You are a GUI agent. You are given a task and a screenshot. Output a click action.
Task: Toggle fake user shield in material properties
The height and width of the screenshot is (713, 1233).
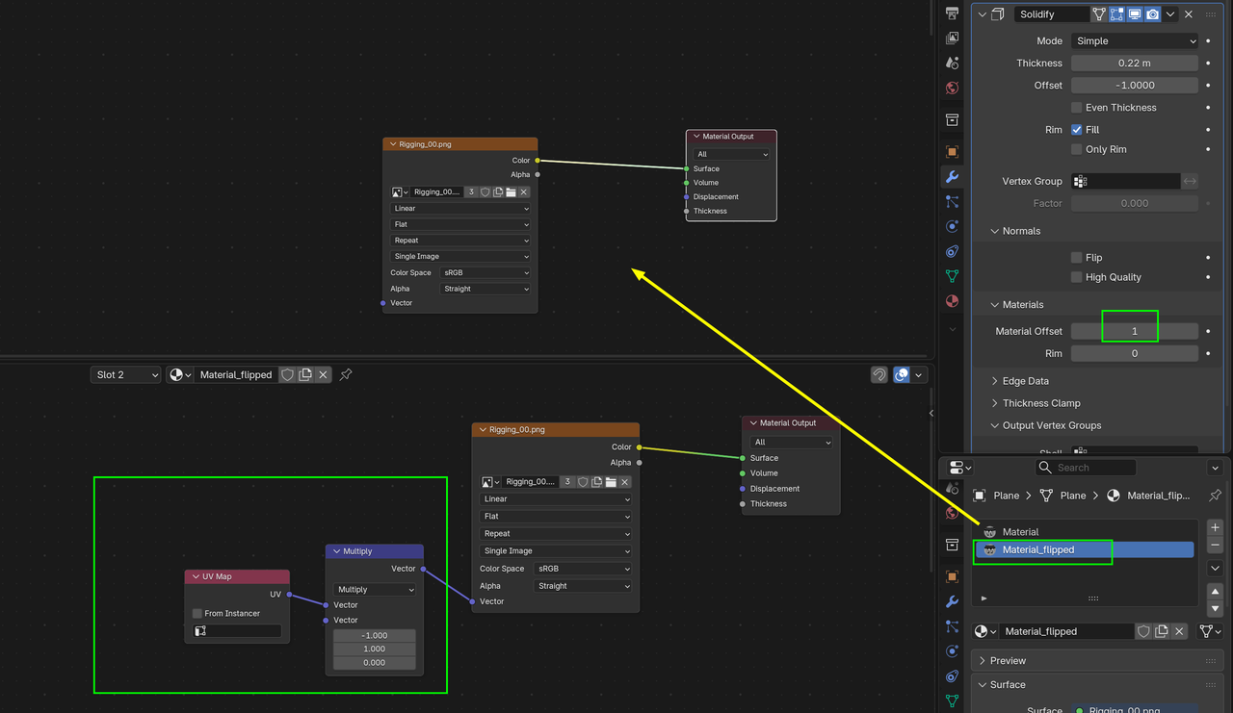coord(1143,631)
